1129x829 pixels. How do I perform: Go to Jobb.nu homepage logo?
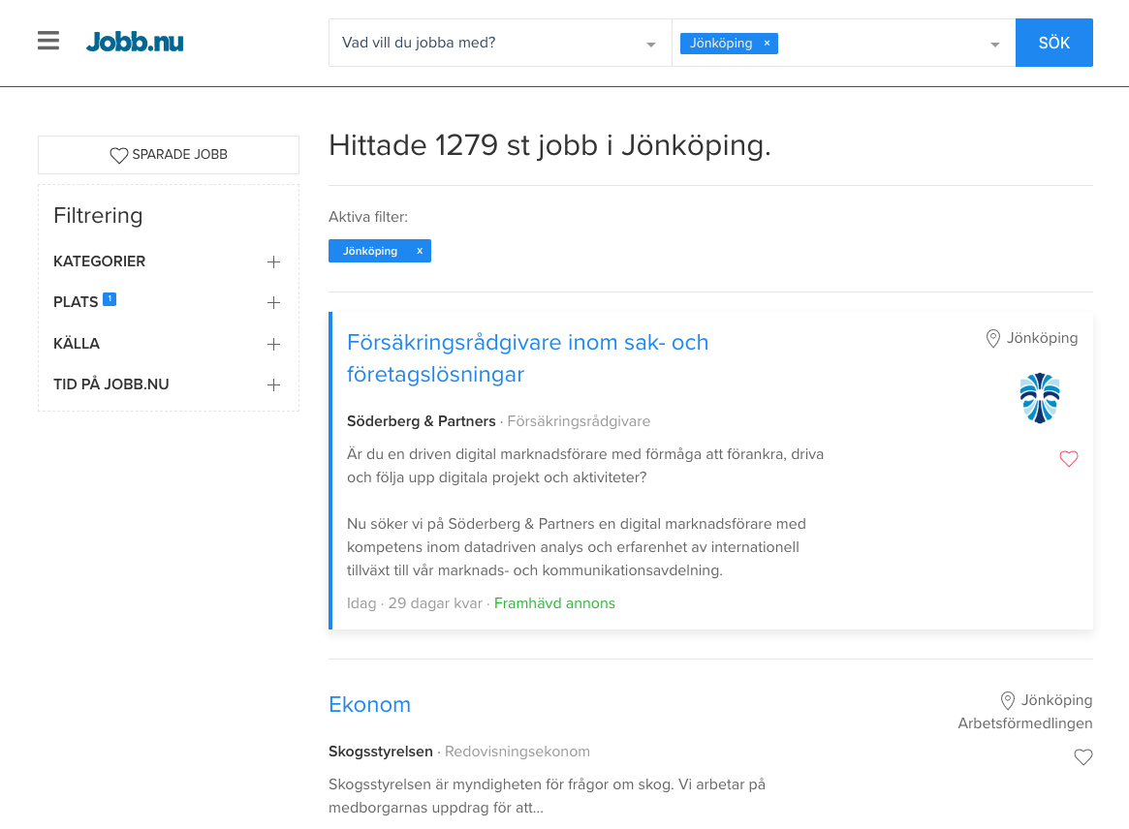click(135, 42)
